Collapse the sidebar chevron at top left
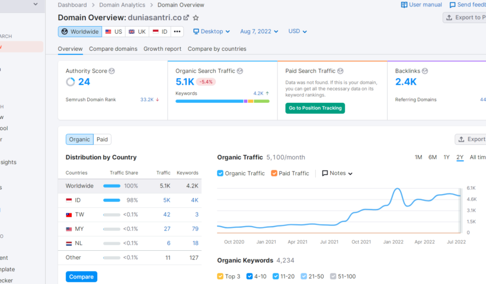 click(36, 4)
